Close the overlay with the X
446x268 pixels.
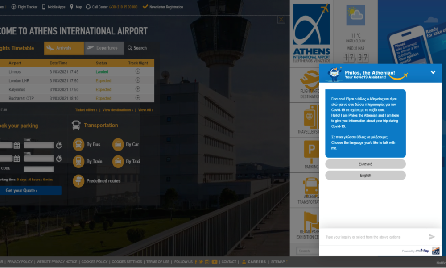click(281, 19)
